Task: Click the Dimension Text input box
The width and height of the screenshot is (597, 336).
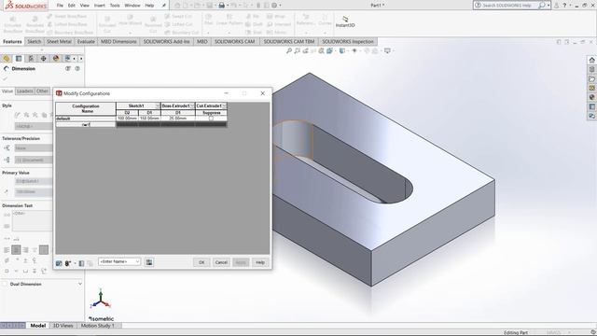Action: pyautogui.click(x=32, y=220)
